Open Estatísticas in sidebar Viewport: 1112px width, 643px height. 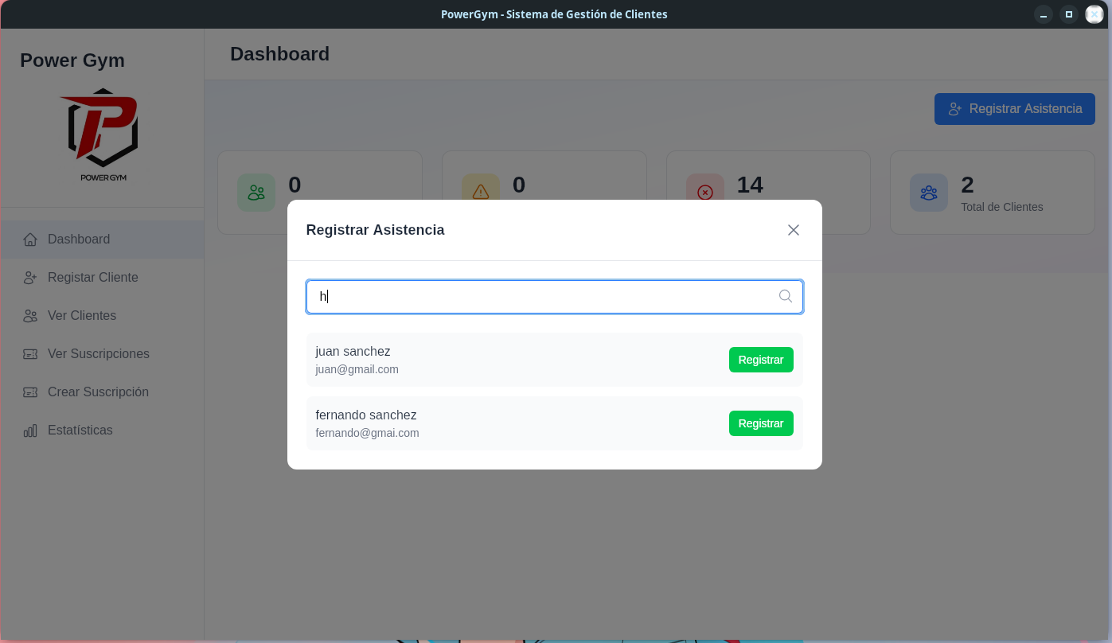tap(103, 431)
